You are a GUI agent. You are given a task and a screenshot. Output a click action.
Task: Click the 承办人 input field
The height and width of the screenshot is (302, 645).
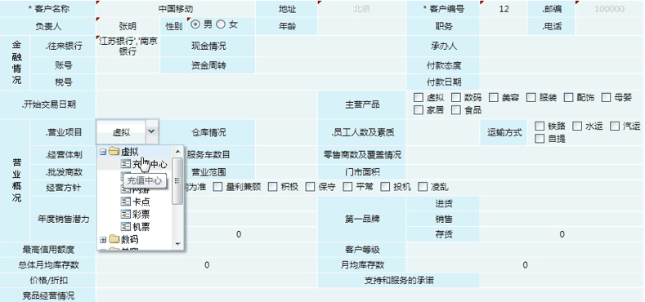pyautogui.click(x=562, y=46)
